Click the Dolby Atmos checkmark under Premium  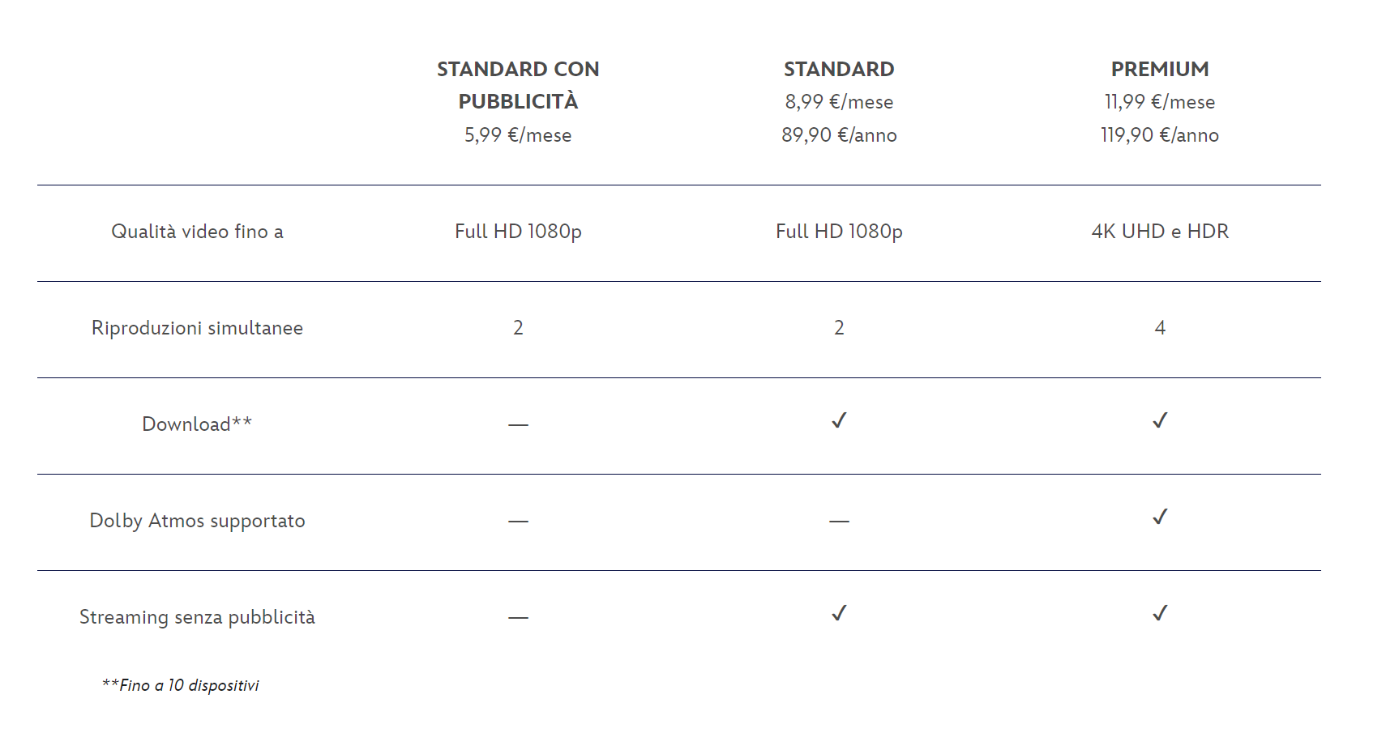(1160, 517)
